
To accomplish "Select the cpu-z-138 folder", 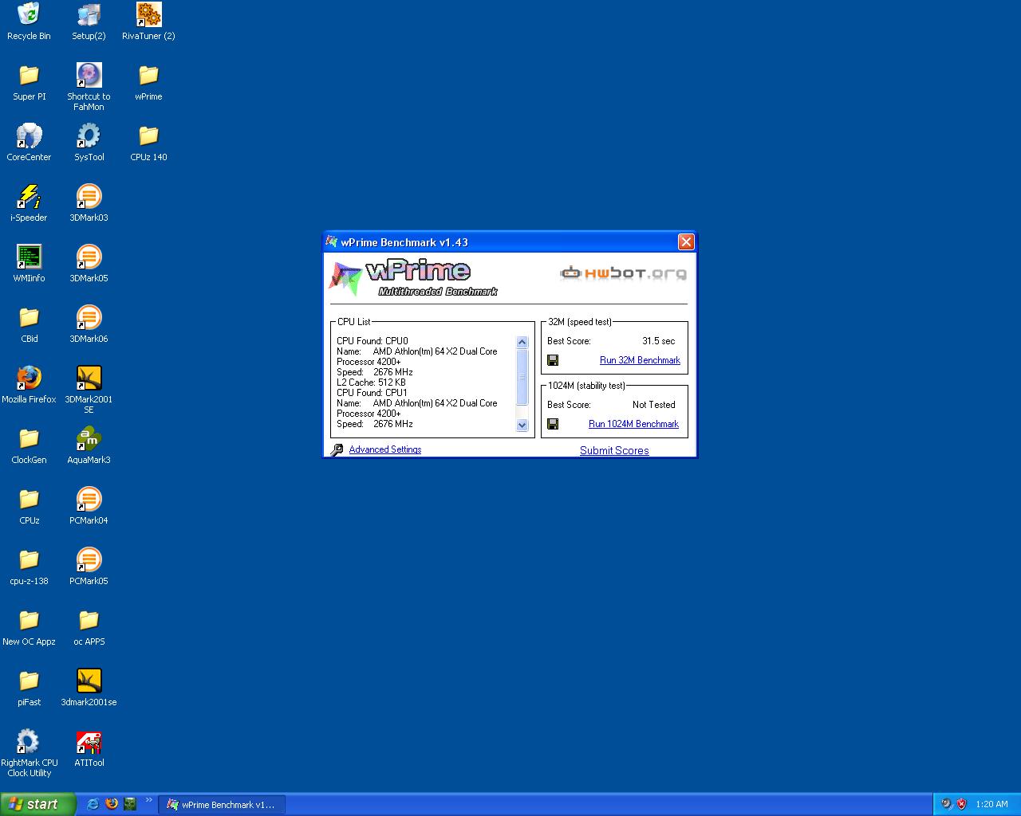I will pos(29,559).
